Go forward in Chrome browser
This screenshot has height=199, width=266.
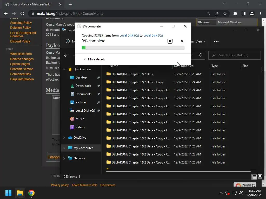(14, 13)
